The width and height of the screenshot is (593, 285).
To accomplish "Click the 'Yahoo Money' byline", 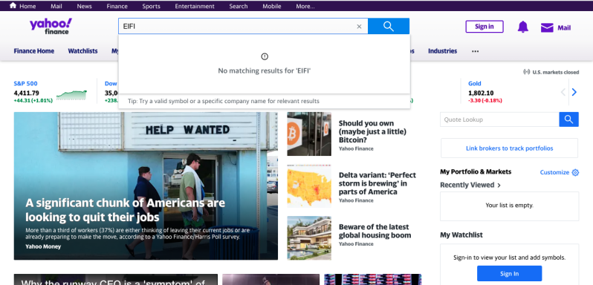I will tap(43, 246).
